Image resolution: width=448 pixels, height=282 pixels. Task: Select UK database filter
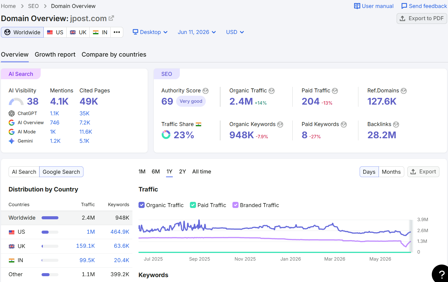pos(78,32)
